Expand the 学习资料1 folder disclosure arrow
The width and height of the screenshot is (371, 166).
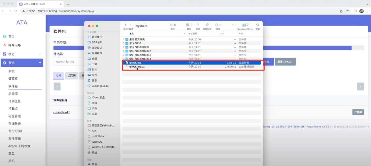click(124, 43)
